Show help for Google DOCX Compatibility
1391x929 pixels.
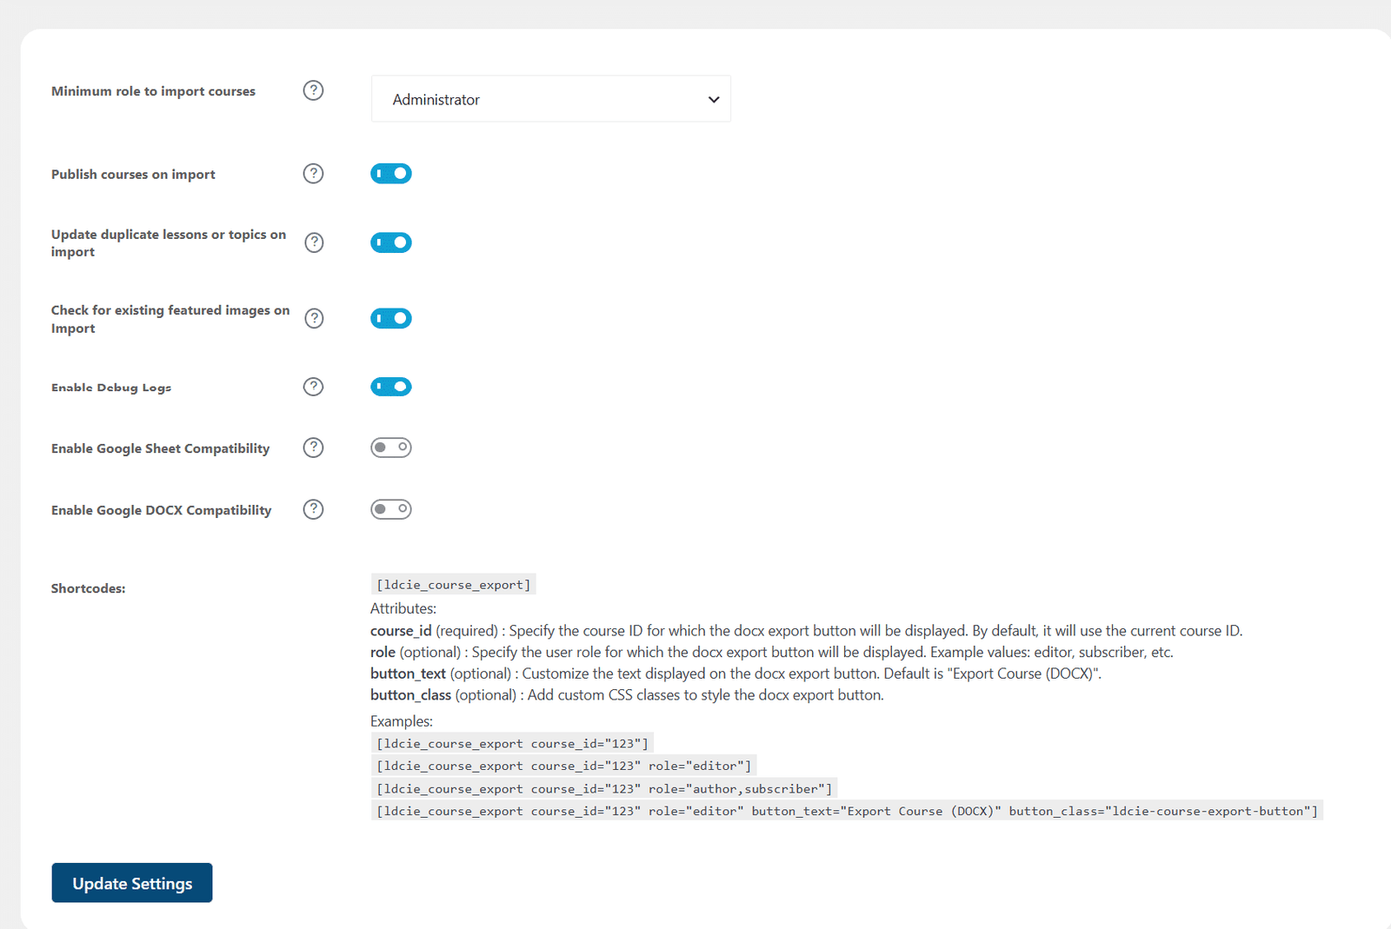[313, 509]
